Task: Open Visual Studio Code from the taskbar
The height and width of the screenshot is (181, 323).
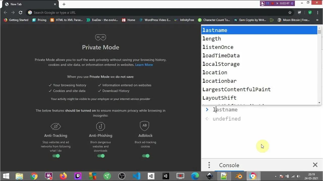Action: click(x=136, y=176)
